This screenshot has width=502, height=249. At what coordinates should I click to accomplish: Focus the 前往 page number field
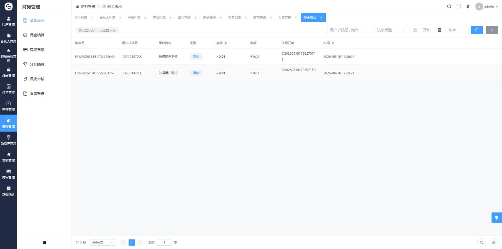164,242
